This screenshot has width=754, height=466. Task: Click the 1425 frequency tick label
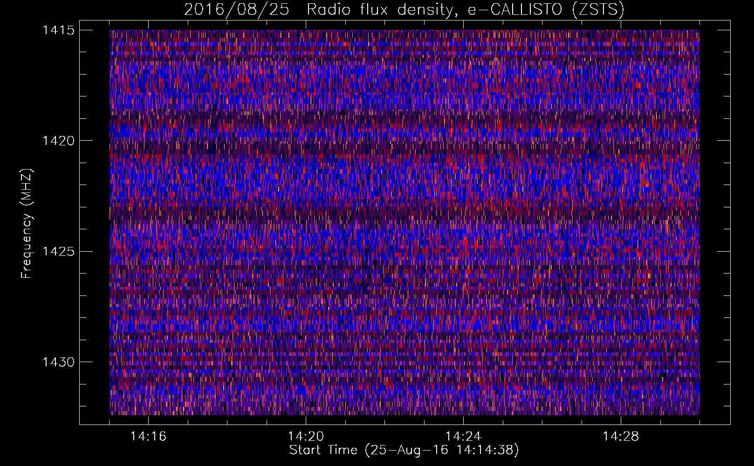point(58,252)
